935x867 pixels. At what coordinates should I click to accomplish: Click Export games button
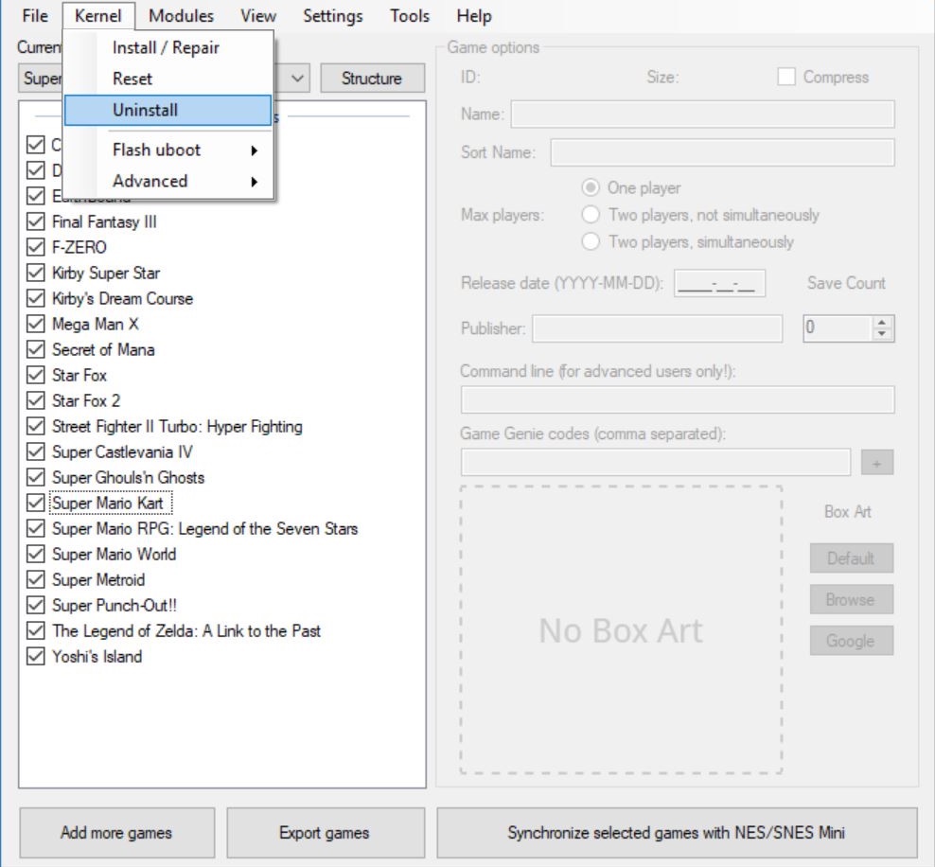[x=325, y=832]
